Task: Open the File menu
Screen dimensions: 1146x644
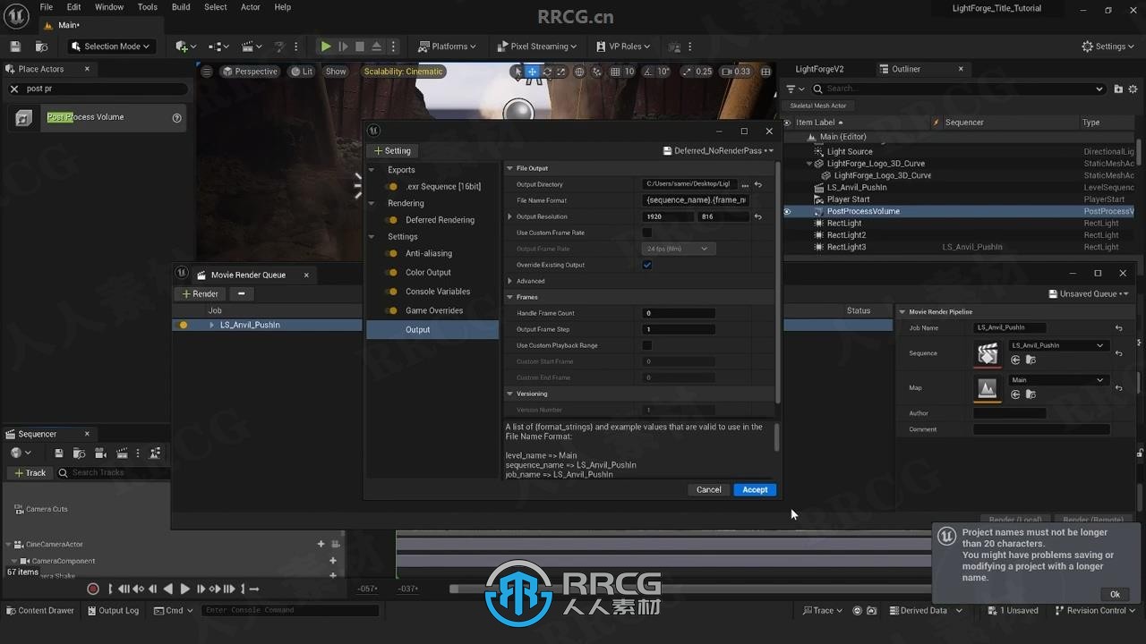Action: point(46,7)
